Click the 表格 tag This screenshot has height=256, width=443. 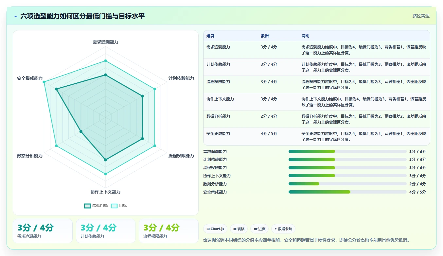click(x=239, y=229)
